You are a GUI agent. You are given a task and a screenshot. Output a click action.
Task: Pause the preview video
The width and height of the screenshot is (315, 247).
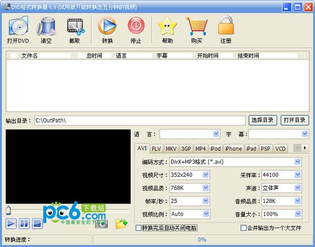(x=24, y=223)
